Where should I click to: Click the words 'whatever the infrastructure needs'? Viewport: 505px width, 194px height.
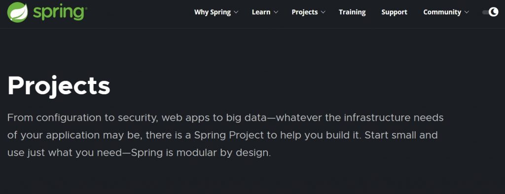click(x=360, y=118)
